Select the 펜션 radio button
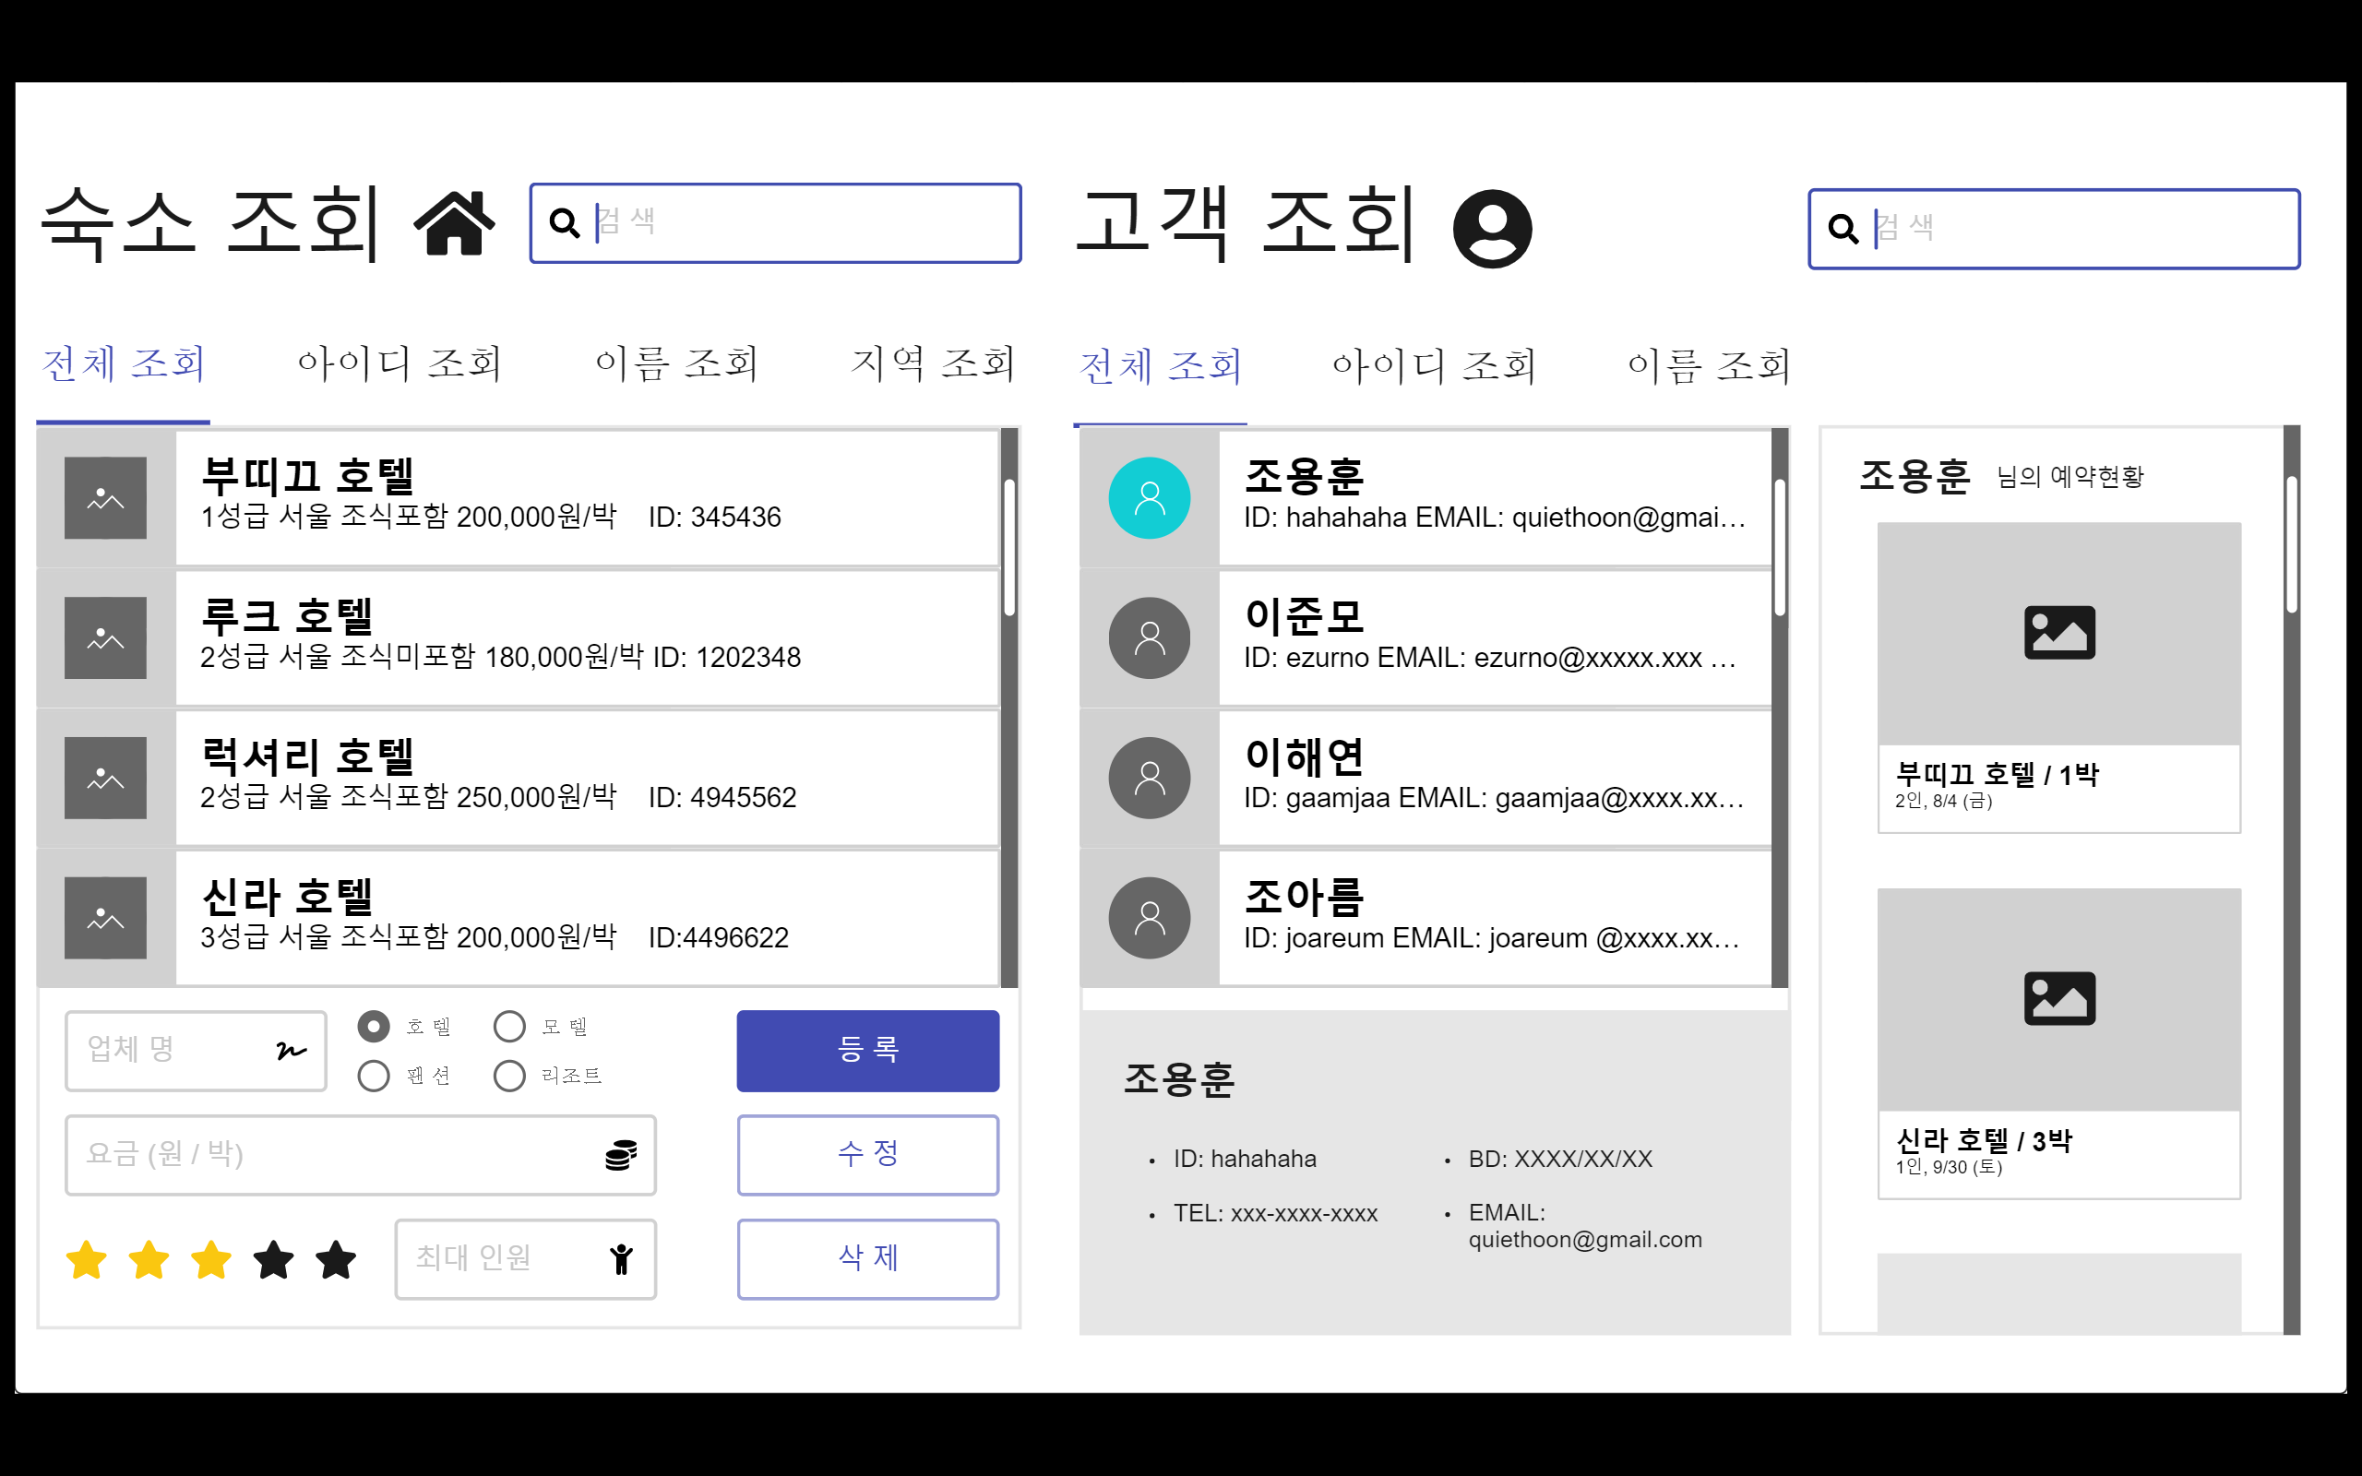The width and height of the screenshot is (2362, 1476). click(x=374, y=1076)
